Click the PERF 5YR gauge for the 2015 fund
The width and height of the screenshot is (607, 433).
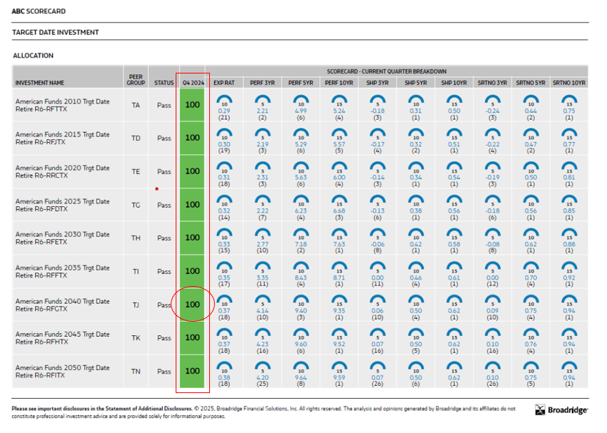coord(301,134)
